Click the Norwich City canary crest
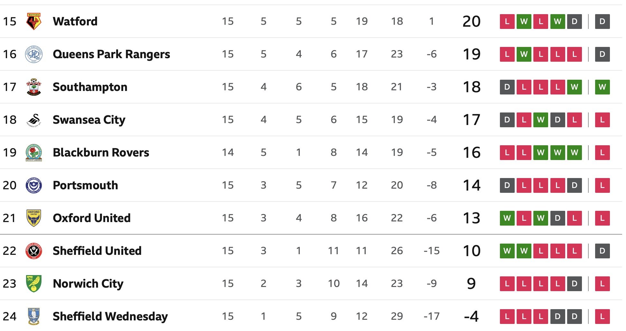Viewport: 626px width, 331px height. tap(34, 284)
